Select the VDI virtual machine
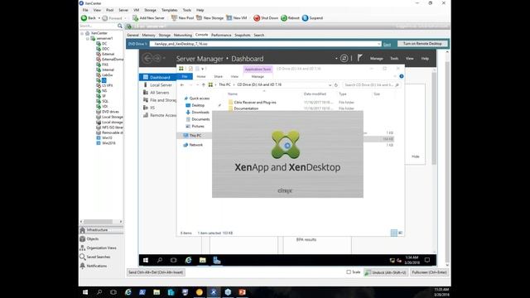This screenshot has height=298, width=530. [x=105, y=107]
